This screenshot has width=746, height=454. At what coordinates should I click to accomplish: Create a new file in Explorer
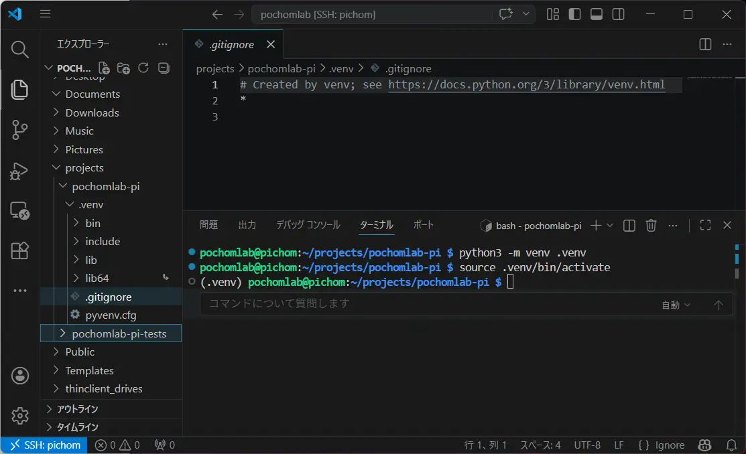[x=104, y=68]
